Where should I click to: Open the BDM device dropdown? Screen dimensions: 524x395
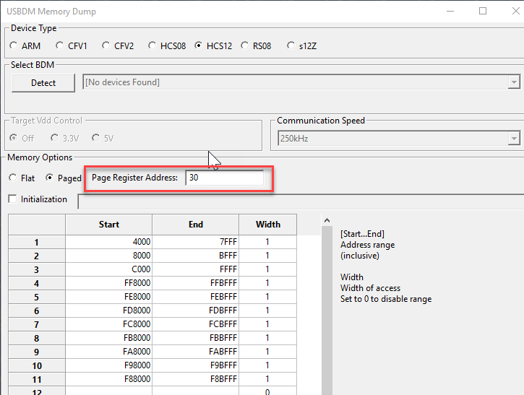(514, 82)
